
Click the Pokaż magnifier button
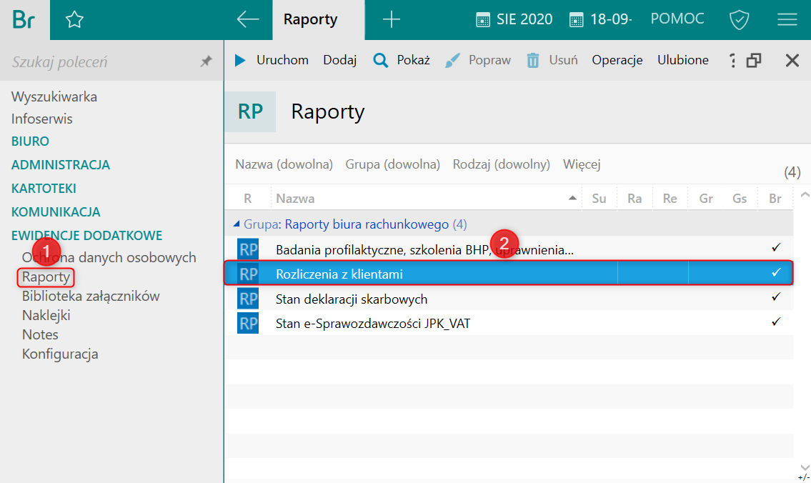point(381,61)
